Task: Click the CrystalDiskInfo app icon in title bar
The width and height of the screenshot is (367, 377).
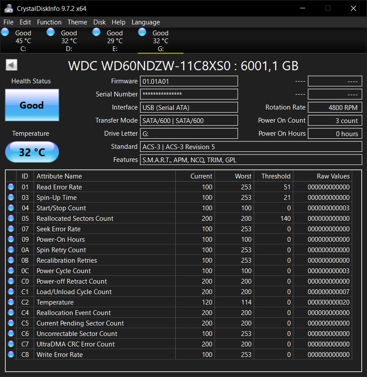Action: 9,8
